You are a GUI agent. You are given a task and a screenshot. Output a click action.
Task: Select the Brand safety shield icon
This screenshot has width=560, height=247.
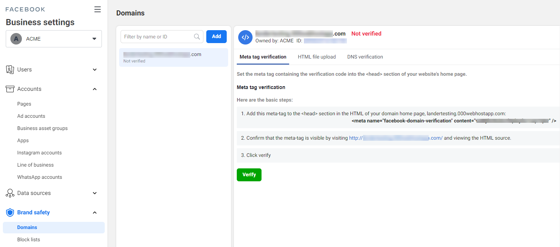tap(10, 212)
